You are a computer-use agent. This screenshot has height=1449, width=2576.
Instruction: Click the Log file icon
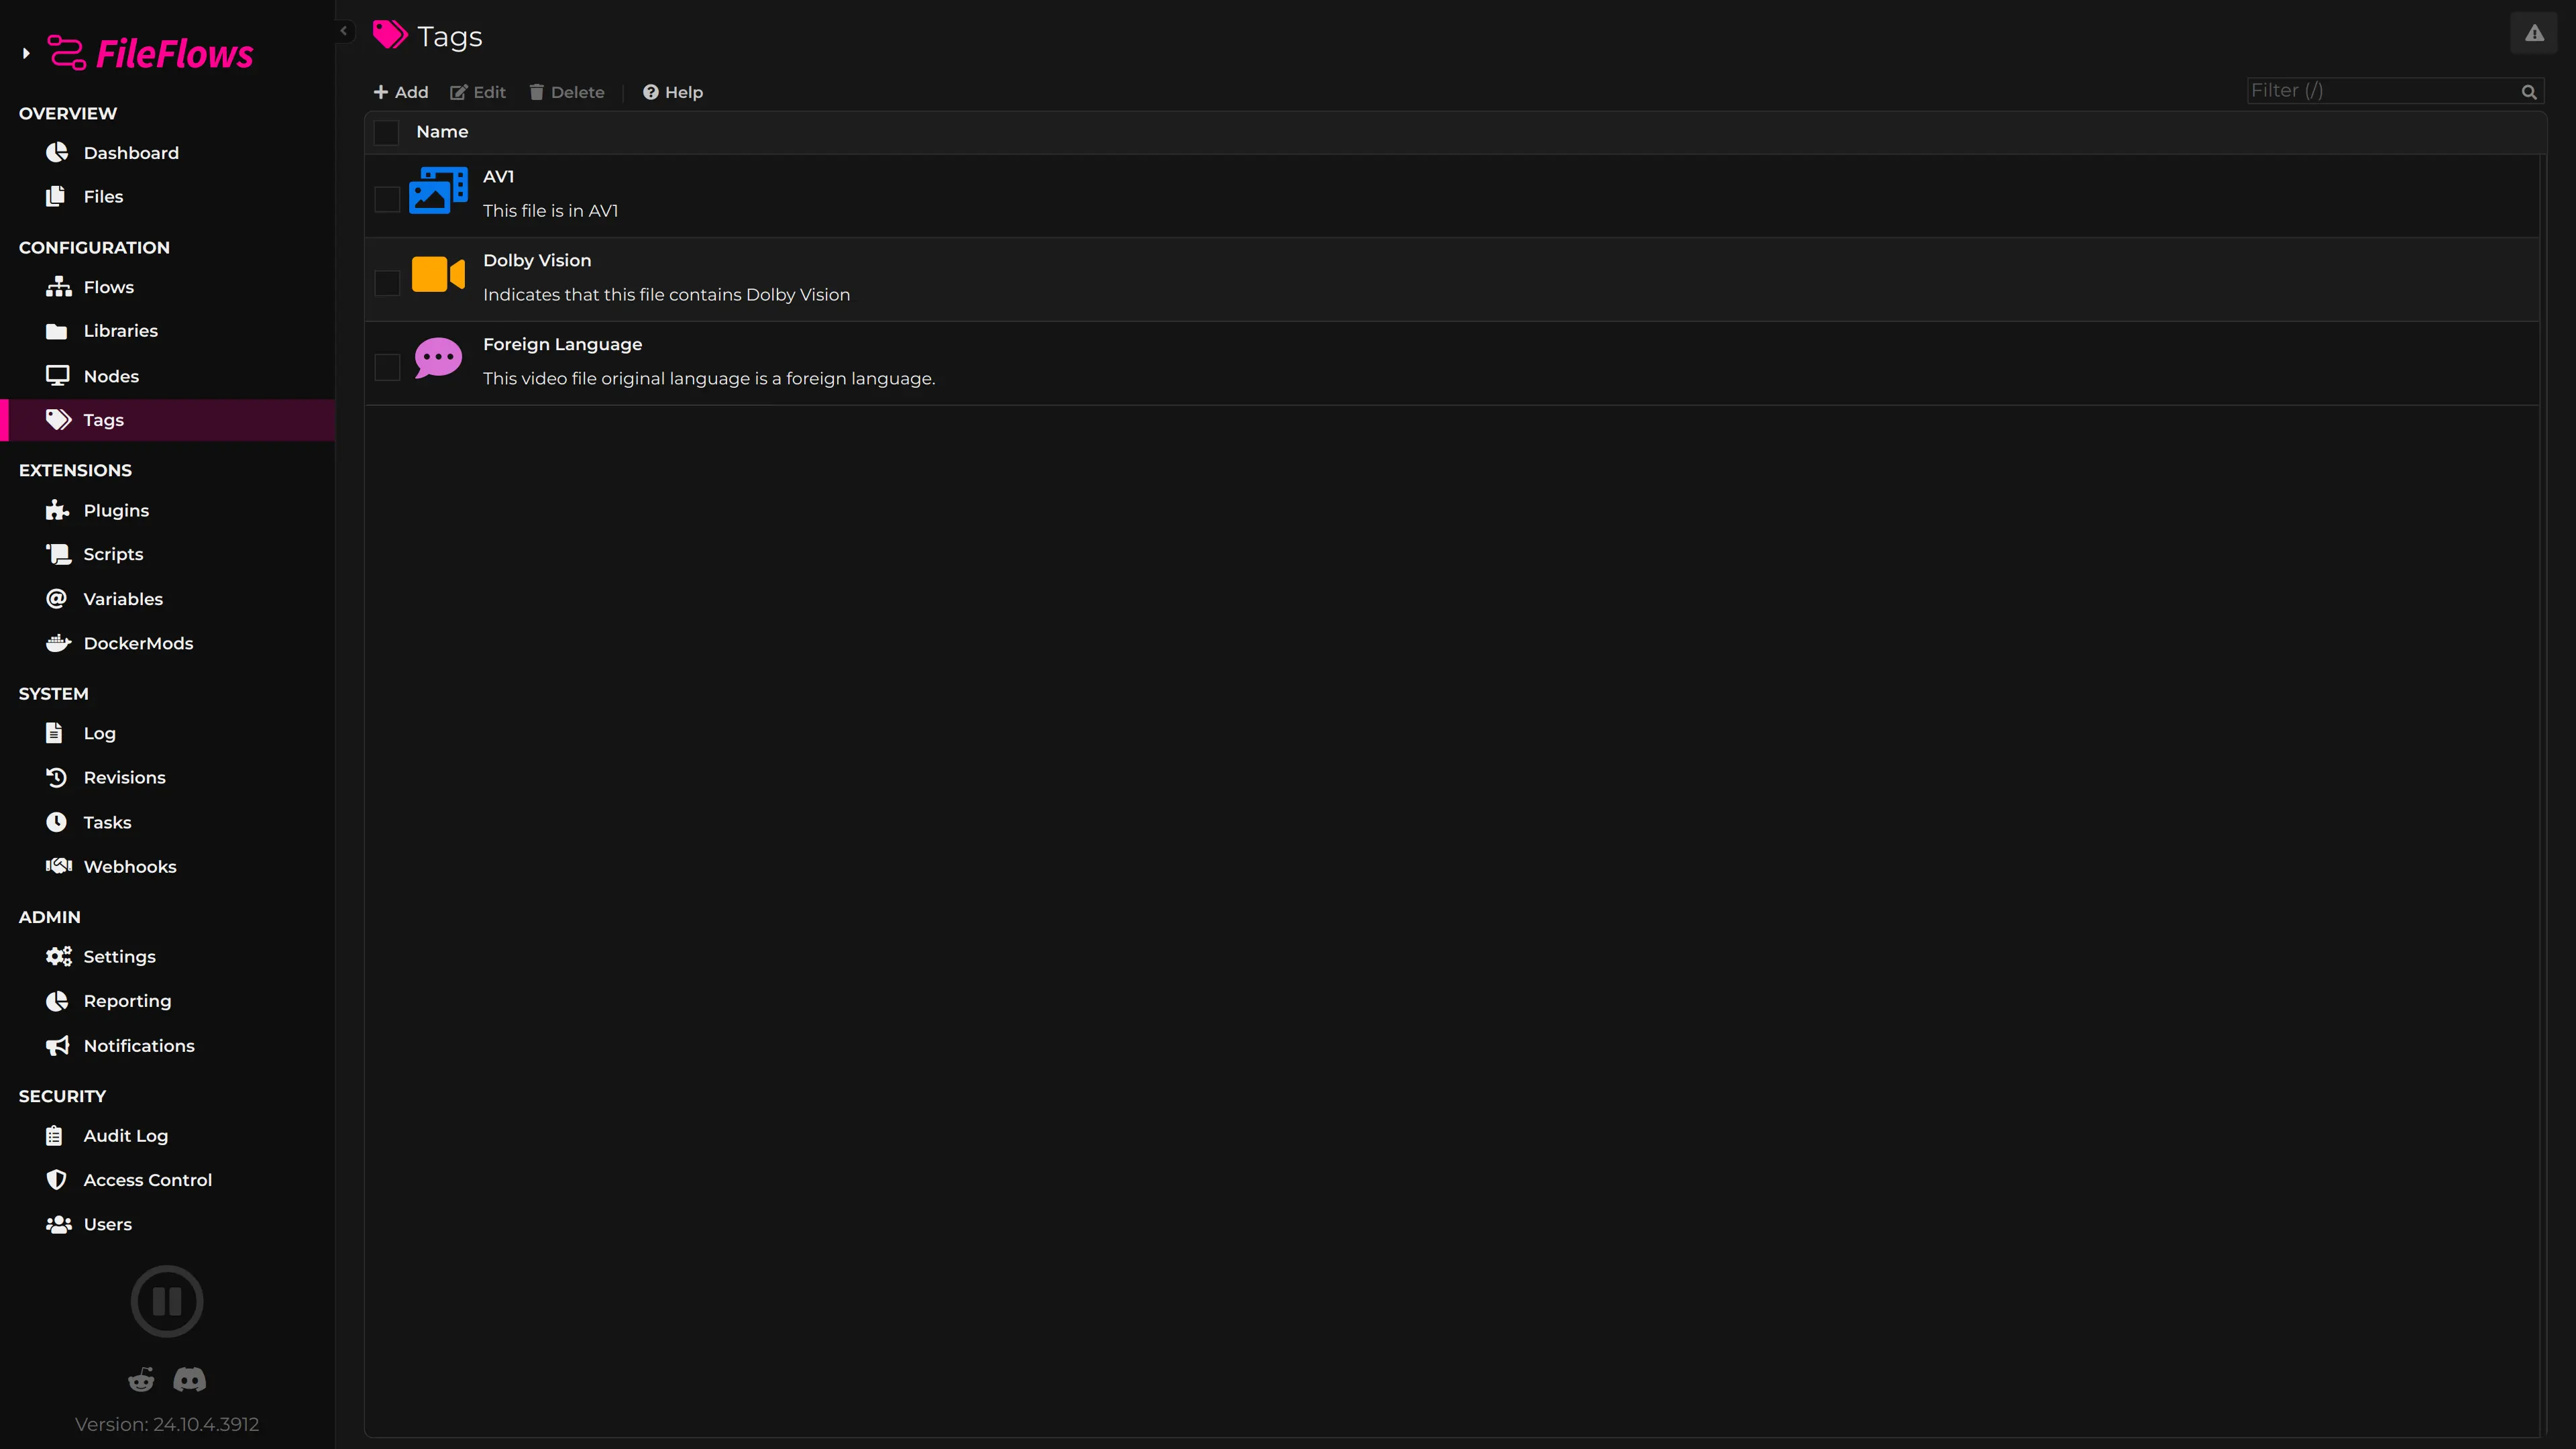[x=55, y=733]
